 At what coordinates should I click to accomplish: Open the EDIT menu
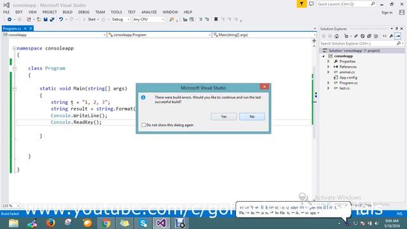[19, 12]
